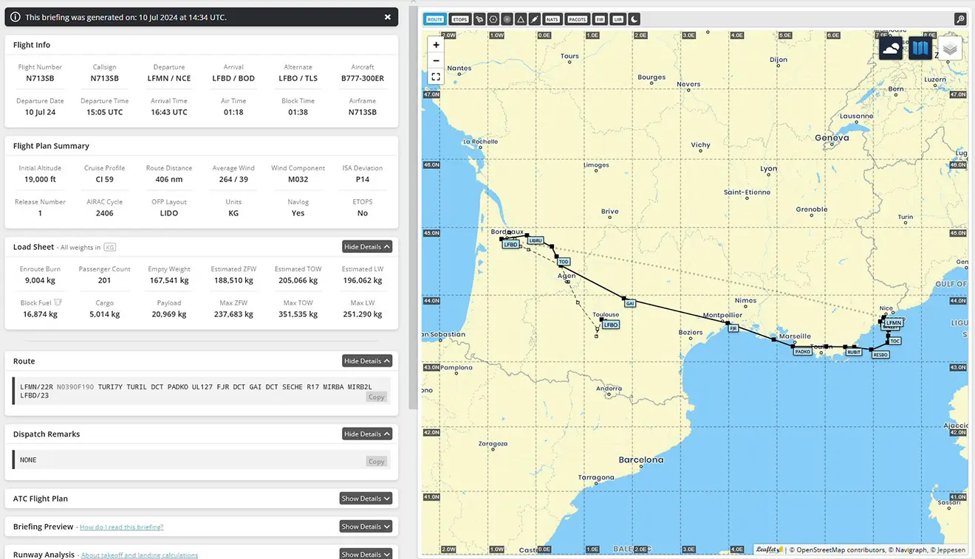This screenshot has width=975, height=559.
Task: Expand the ATC Flight Plan details
Action: [x=366, y=499]
